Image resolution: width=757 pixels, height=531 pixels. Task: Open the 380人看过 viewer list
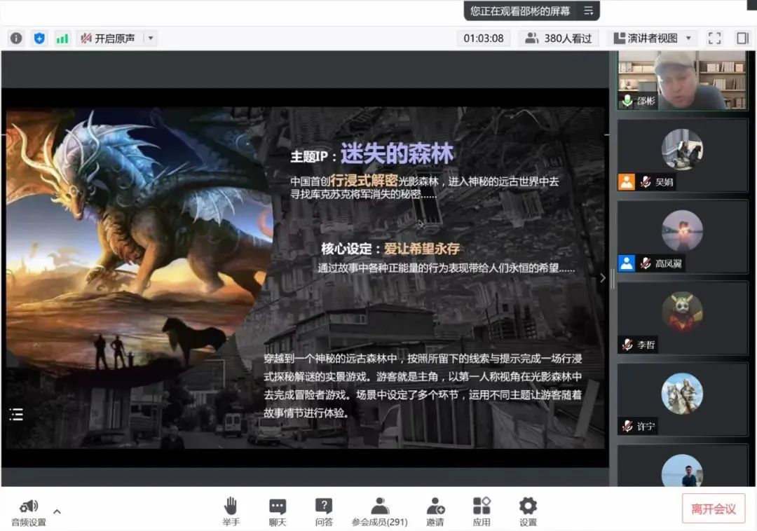click(x=559, y=39)
